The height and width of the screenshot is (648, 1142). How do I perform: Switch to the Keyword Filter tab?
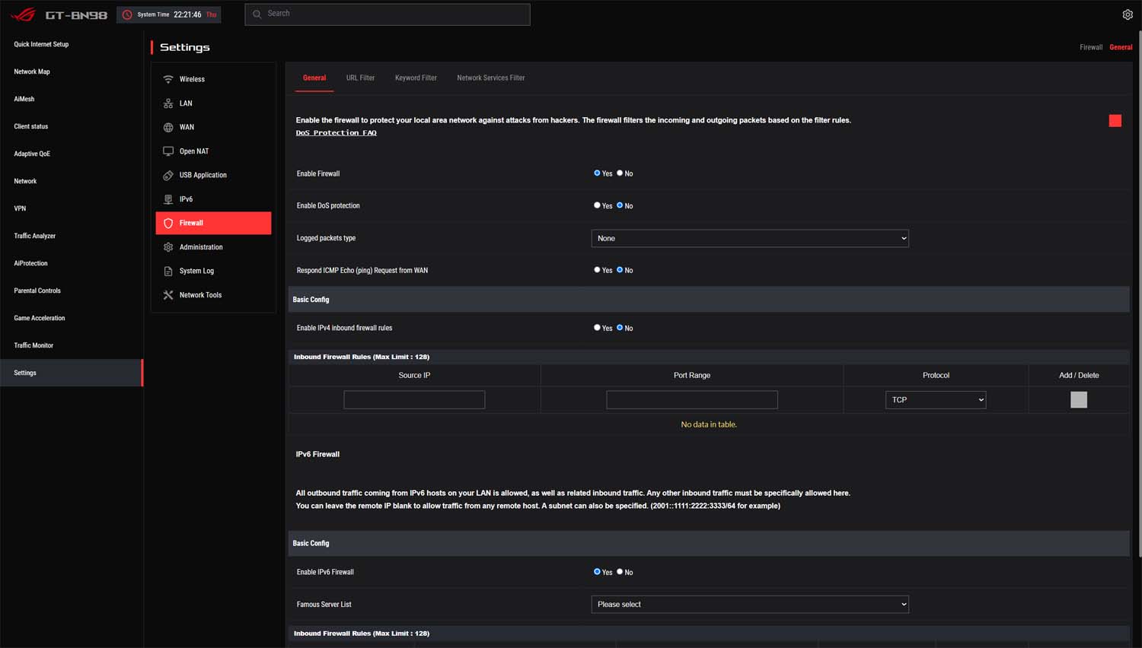point(416,78)
